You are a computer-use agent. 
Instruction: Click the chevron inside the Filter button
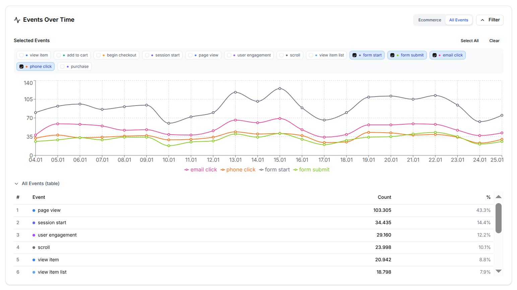click(482, 20)
